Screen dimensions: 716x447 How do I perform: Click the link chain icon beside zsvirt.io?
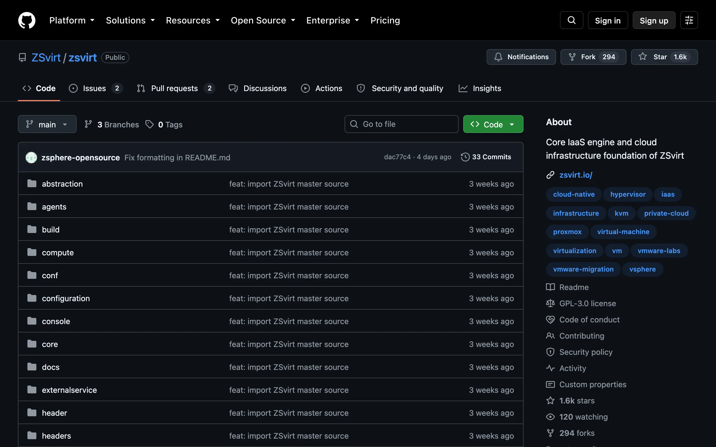550,175
